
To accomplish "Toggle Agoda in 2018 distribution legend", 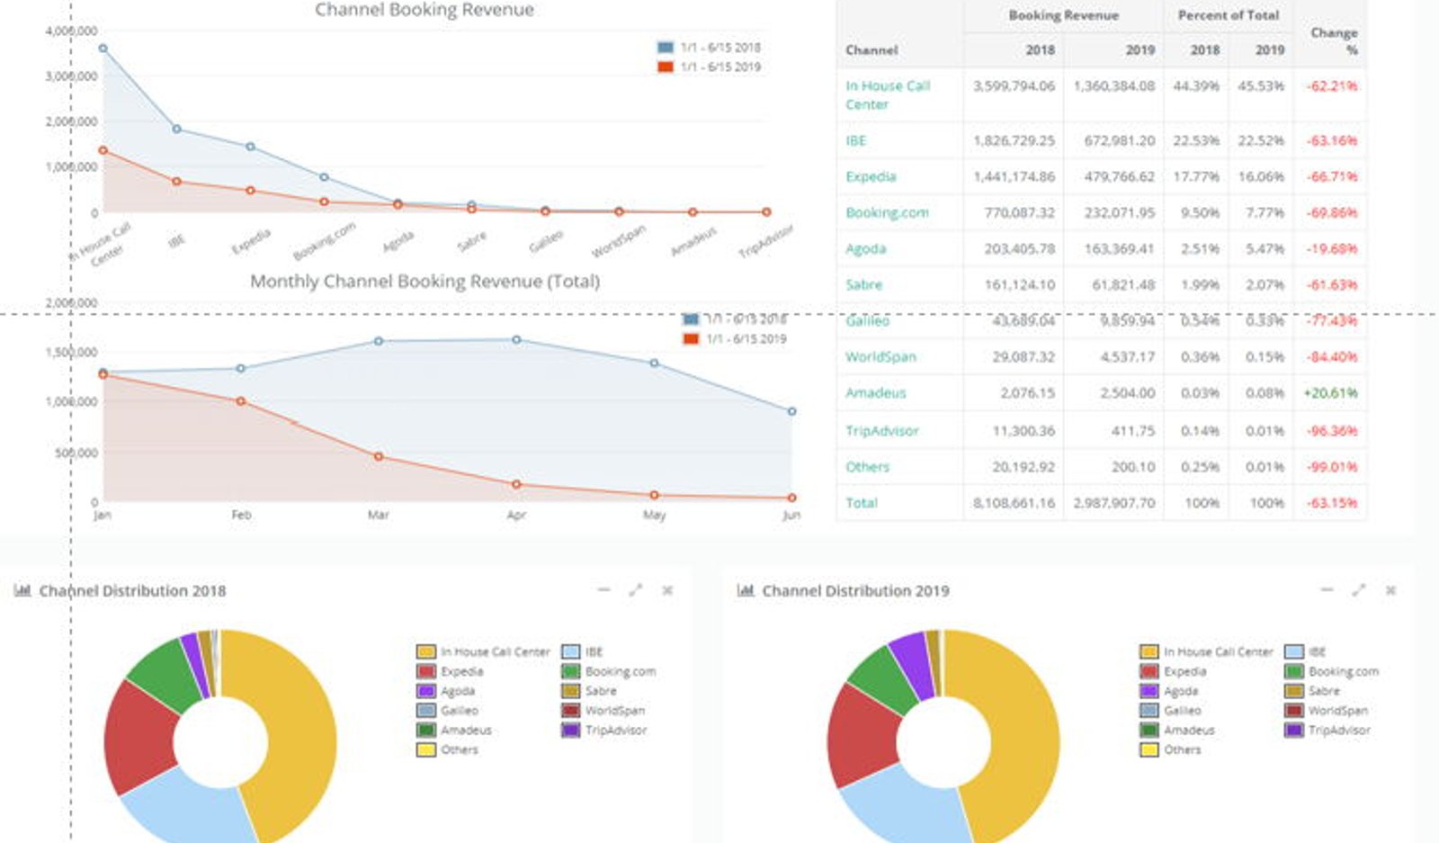I will click(x=445, y=691).
